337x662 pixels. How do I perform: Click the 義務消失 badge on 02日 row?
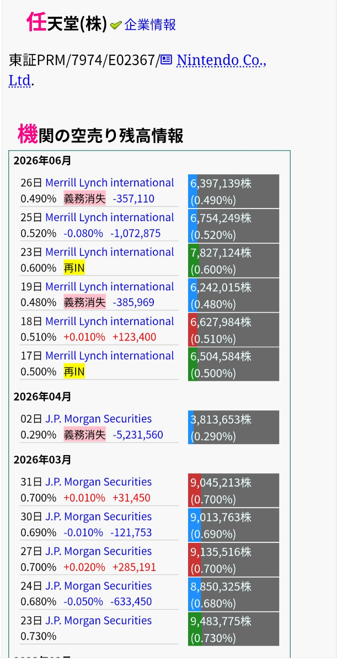(84, 435)
